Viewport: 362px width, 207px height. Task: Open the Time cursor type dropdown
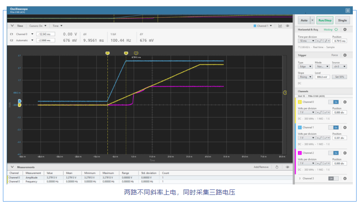point(58,26)
